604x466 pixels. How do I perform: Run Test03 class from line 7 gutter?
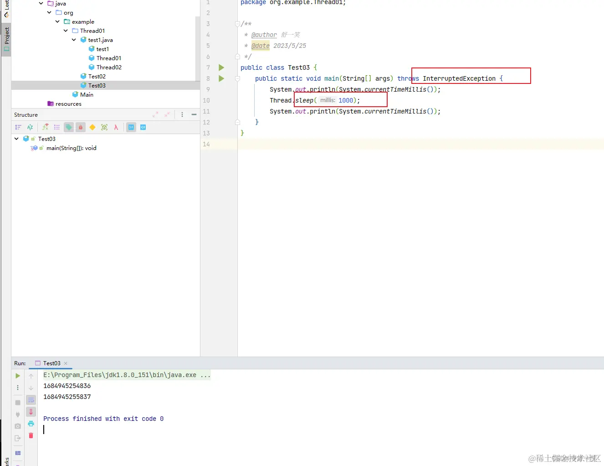tap(221, 67)
